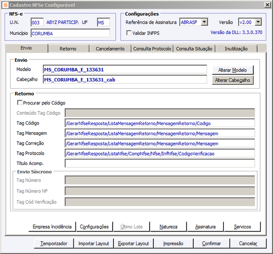Click the Cabeçalho field MS_CORUMBA_E_133631_cab

pyautogui.click(x=125, y=80)
